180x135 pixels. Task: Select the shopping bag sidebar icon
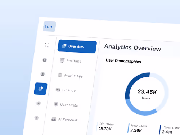coord(45,59)
